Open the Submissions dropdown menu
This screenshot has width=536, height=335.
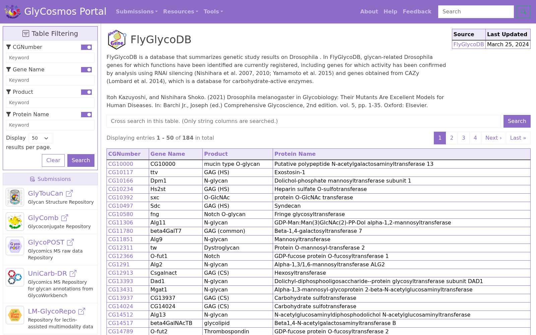pos(137,11)
